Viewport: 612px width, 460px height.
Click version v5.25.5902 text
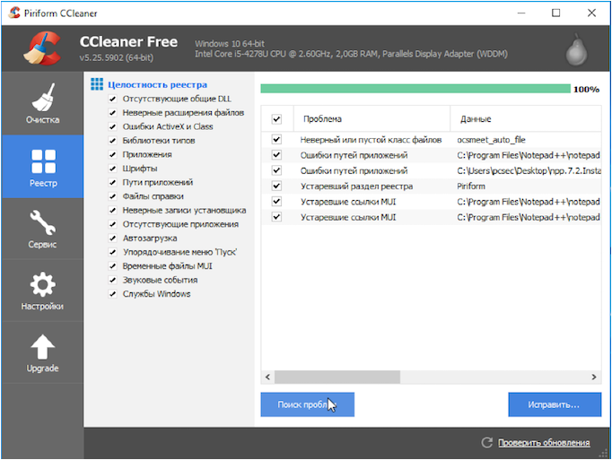[116, 57]
